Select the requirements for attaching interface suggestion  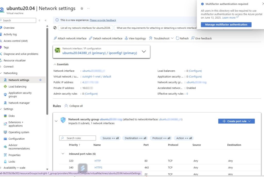pos(156,28)
